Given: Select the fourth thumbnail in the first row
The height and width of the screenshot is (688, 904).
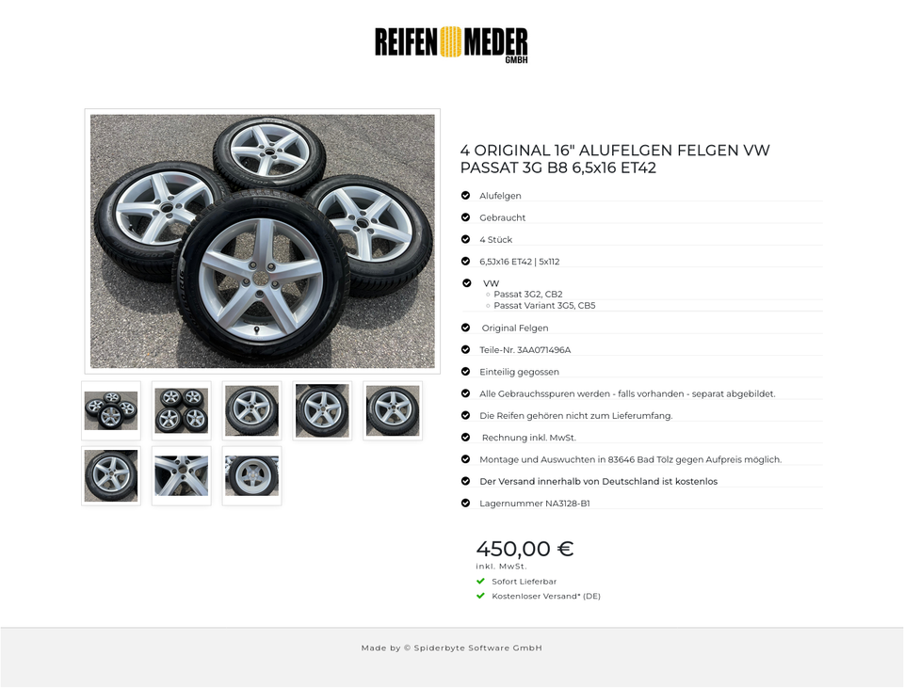Looking at the screenshot, I should (322, 411).
